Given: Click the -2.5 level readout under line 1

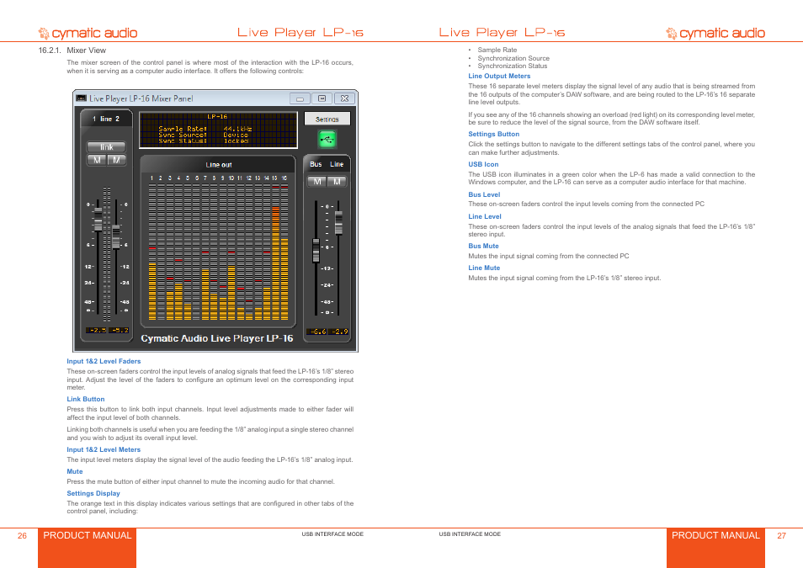Looking at the screenshot, I should click(x=96, y=331).
